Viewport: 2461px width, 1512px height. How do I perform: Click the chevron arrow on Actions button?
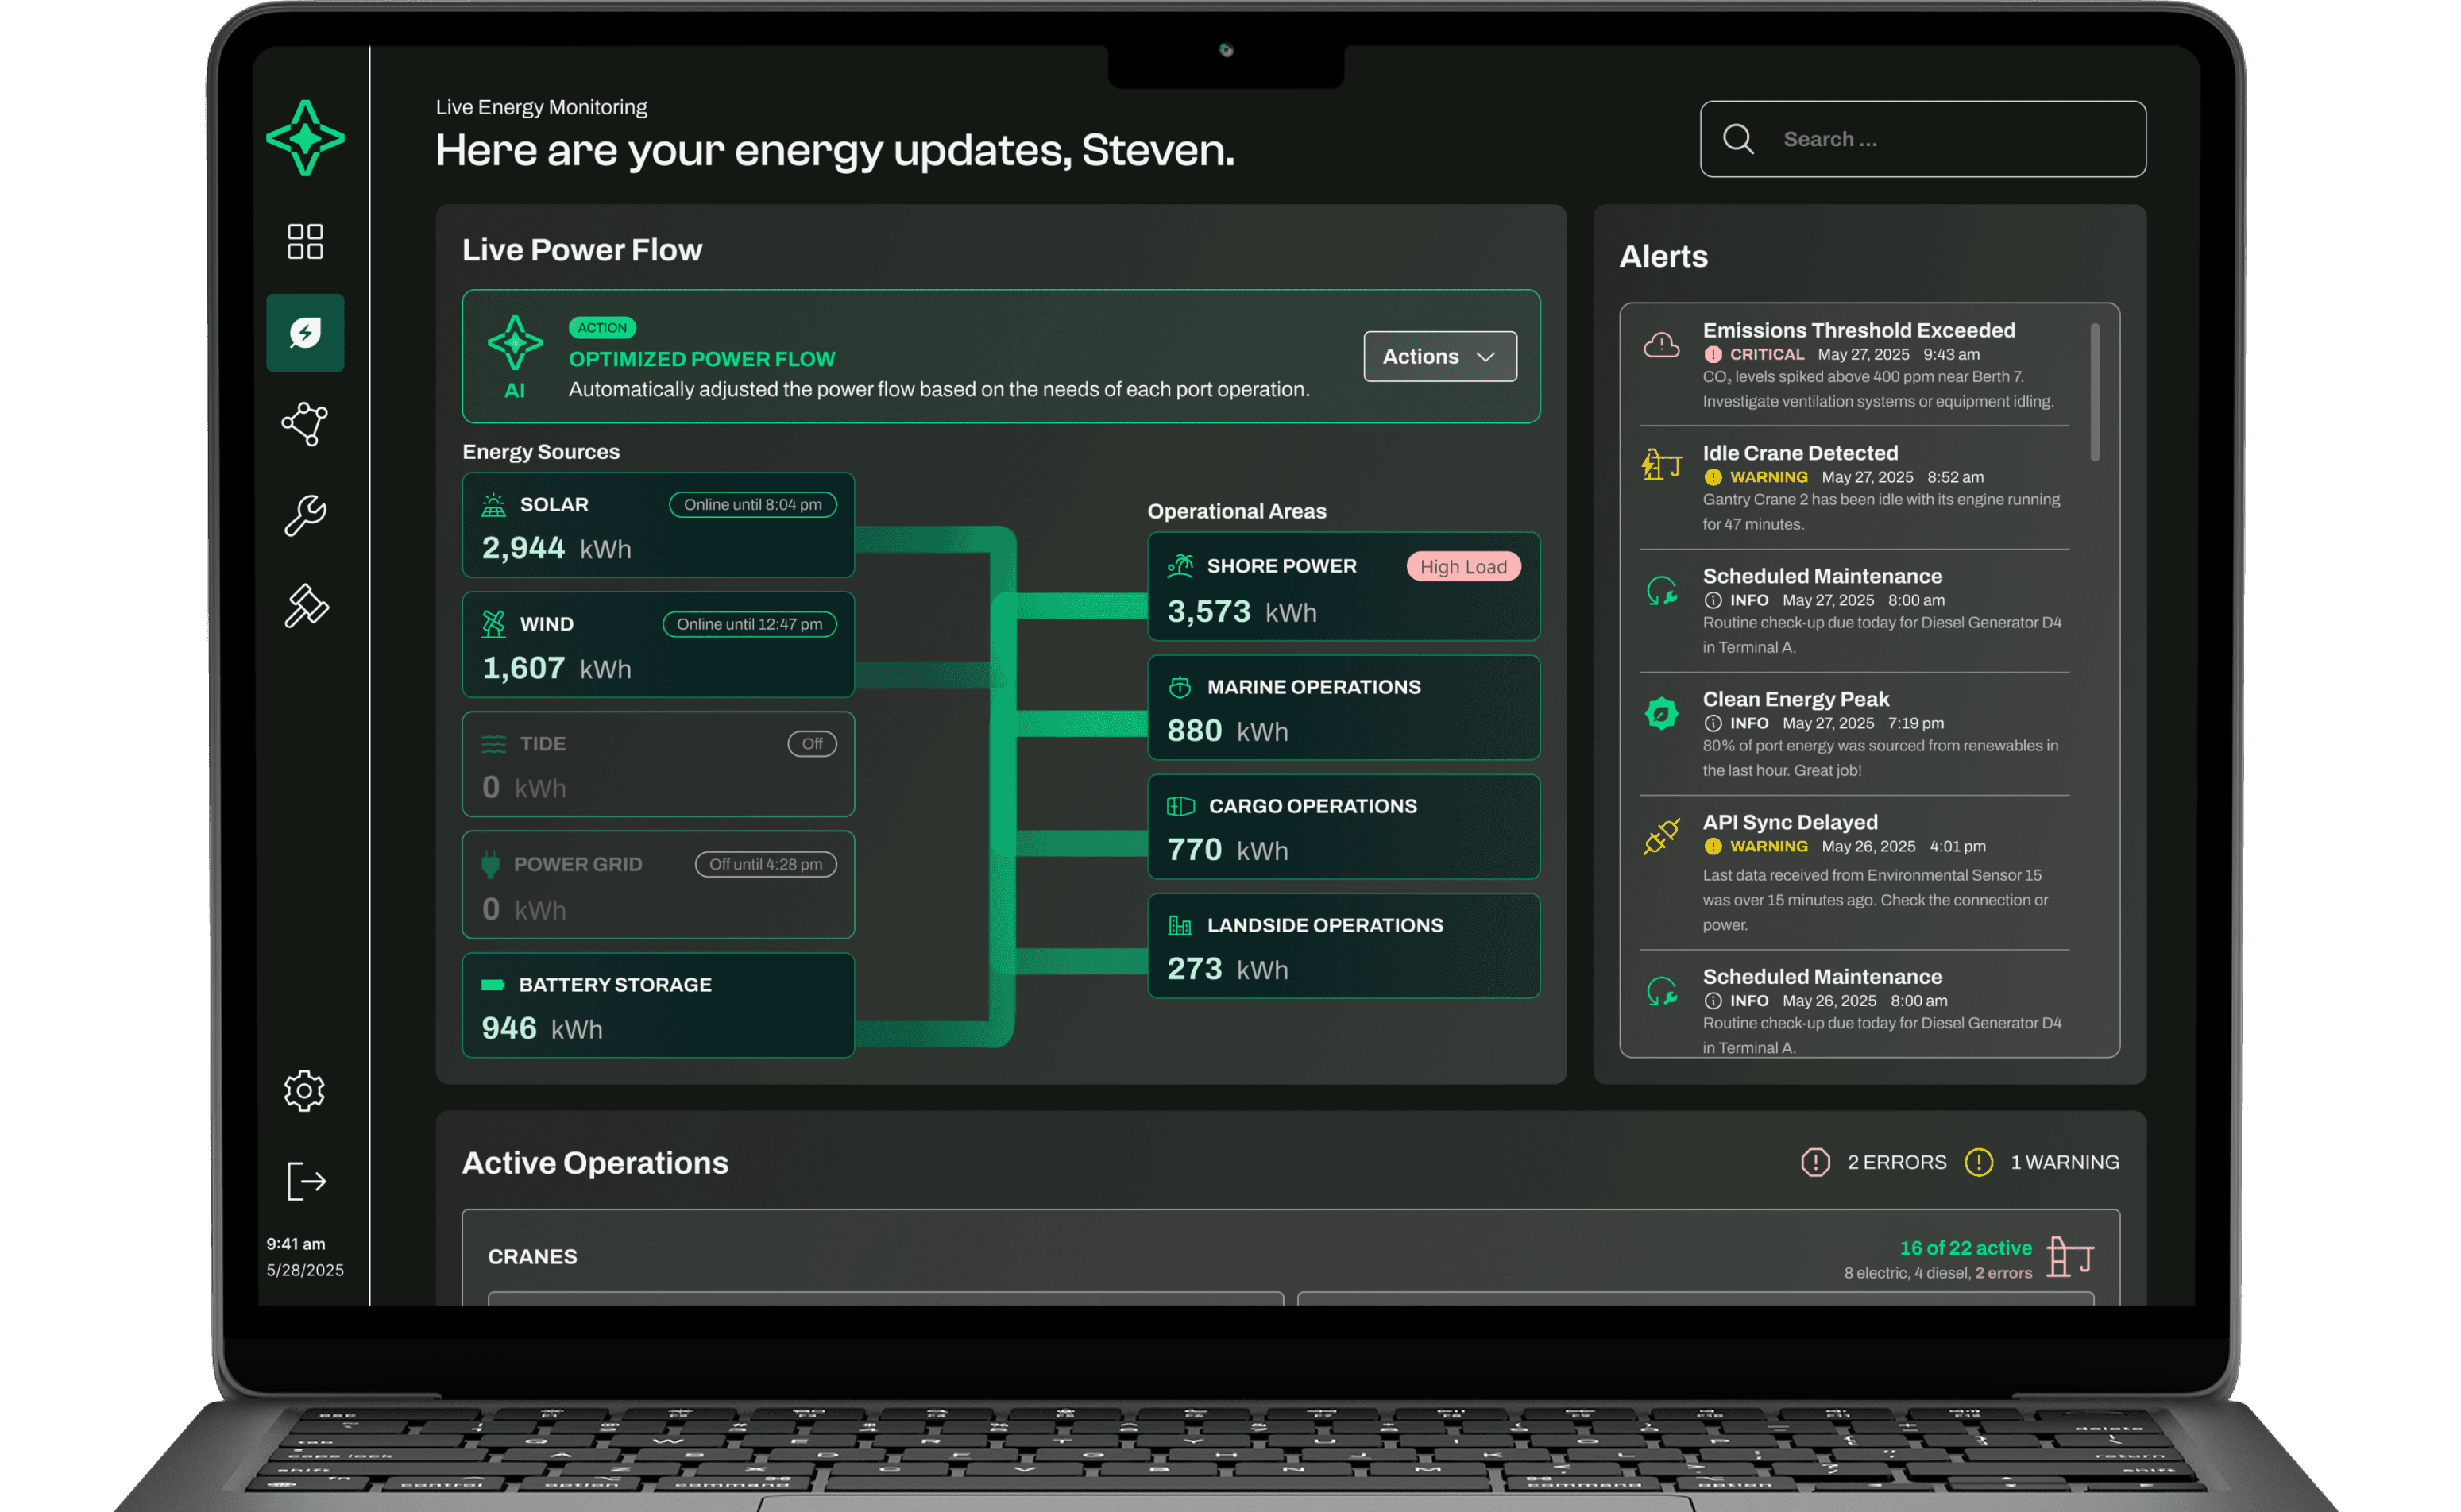click(1485, 357)
